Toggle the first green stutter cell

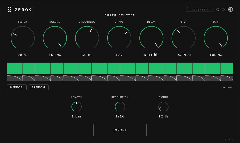click(x=14, y=68)
